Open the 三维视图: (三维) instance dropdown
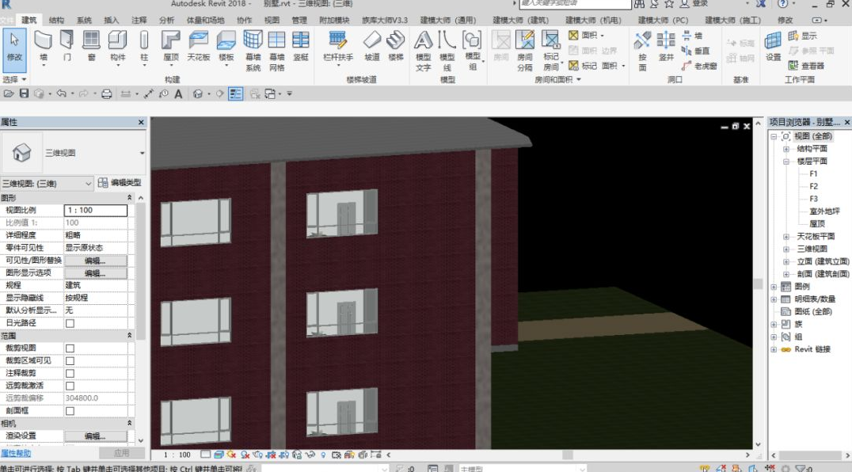 coord(88,184)
